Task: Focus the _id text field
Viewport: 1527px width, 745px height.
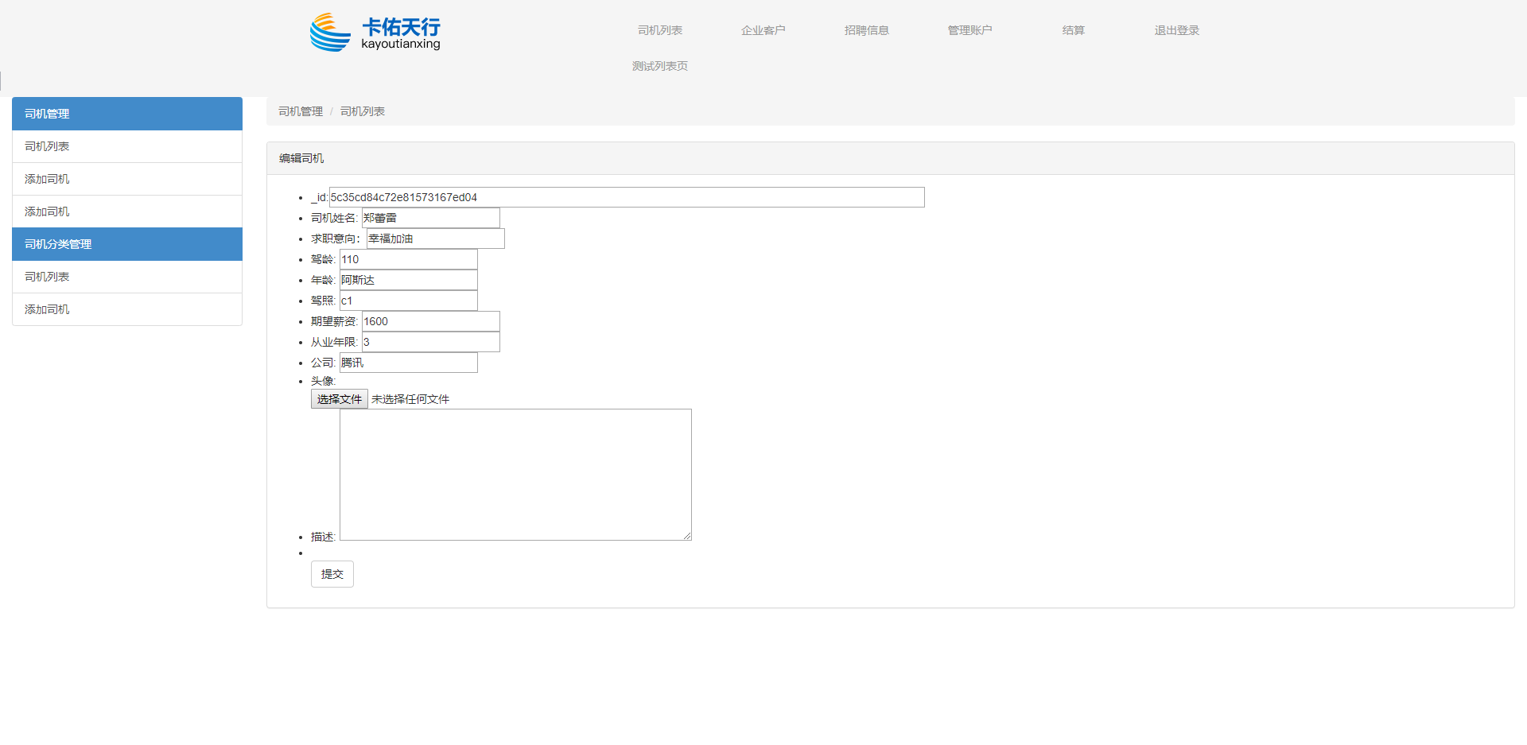Action: pyautogui.click(x=627, y=197)
